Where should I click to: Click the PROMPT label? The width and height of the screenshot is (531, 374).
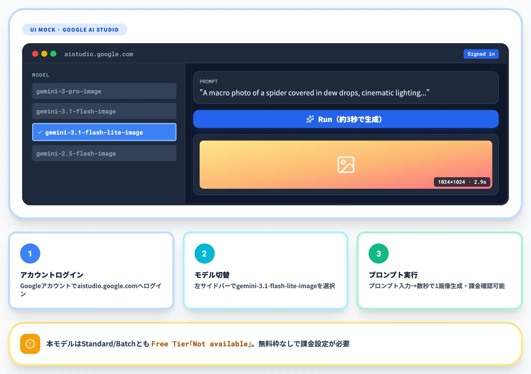point(209,82)
